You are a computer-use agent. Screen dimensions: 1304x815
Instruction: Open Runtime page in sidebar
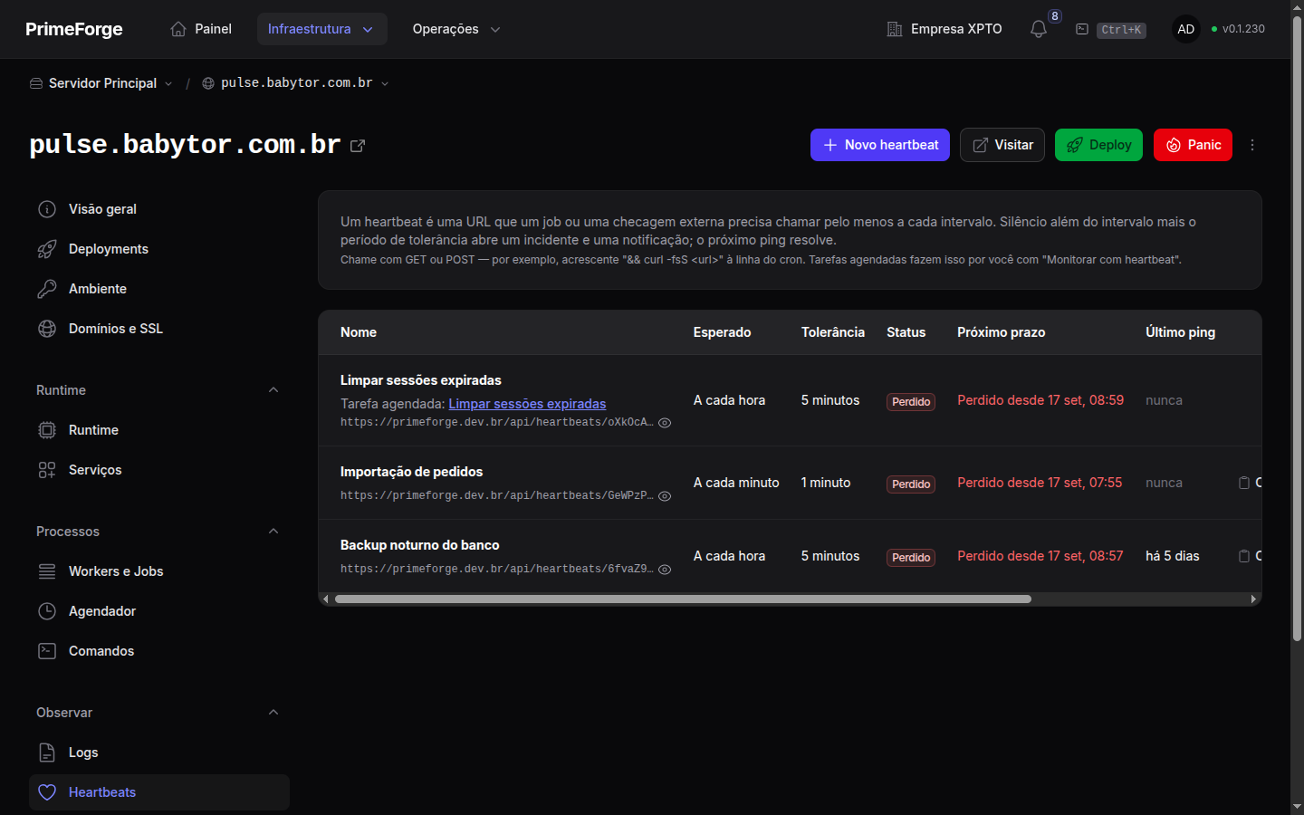tap(159, 430)
